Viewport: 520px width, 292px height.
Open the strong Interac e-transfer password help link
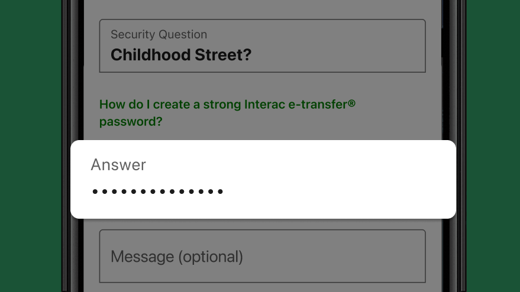(x=228, y=113)
